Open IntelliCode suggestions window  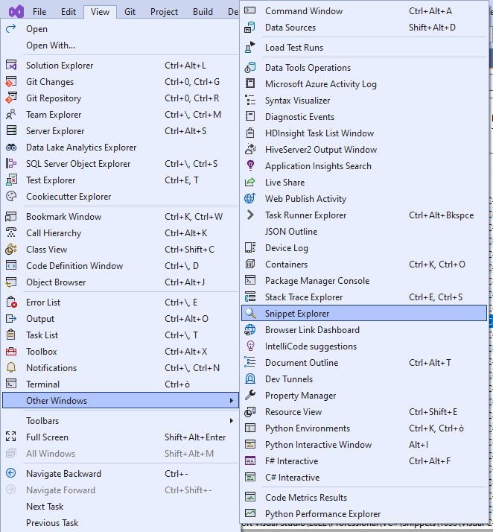pos(364,346)
